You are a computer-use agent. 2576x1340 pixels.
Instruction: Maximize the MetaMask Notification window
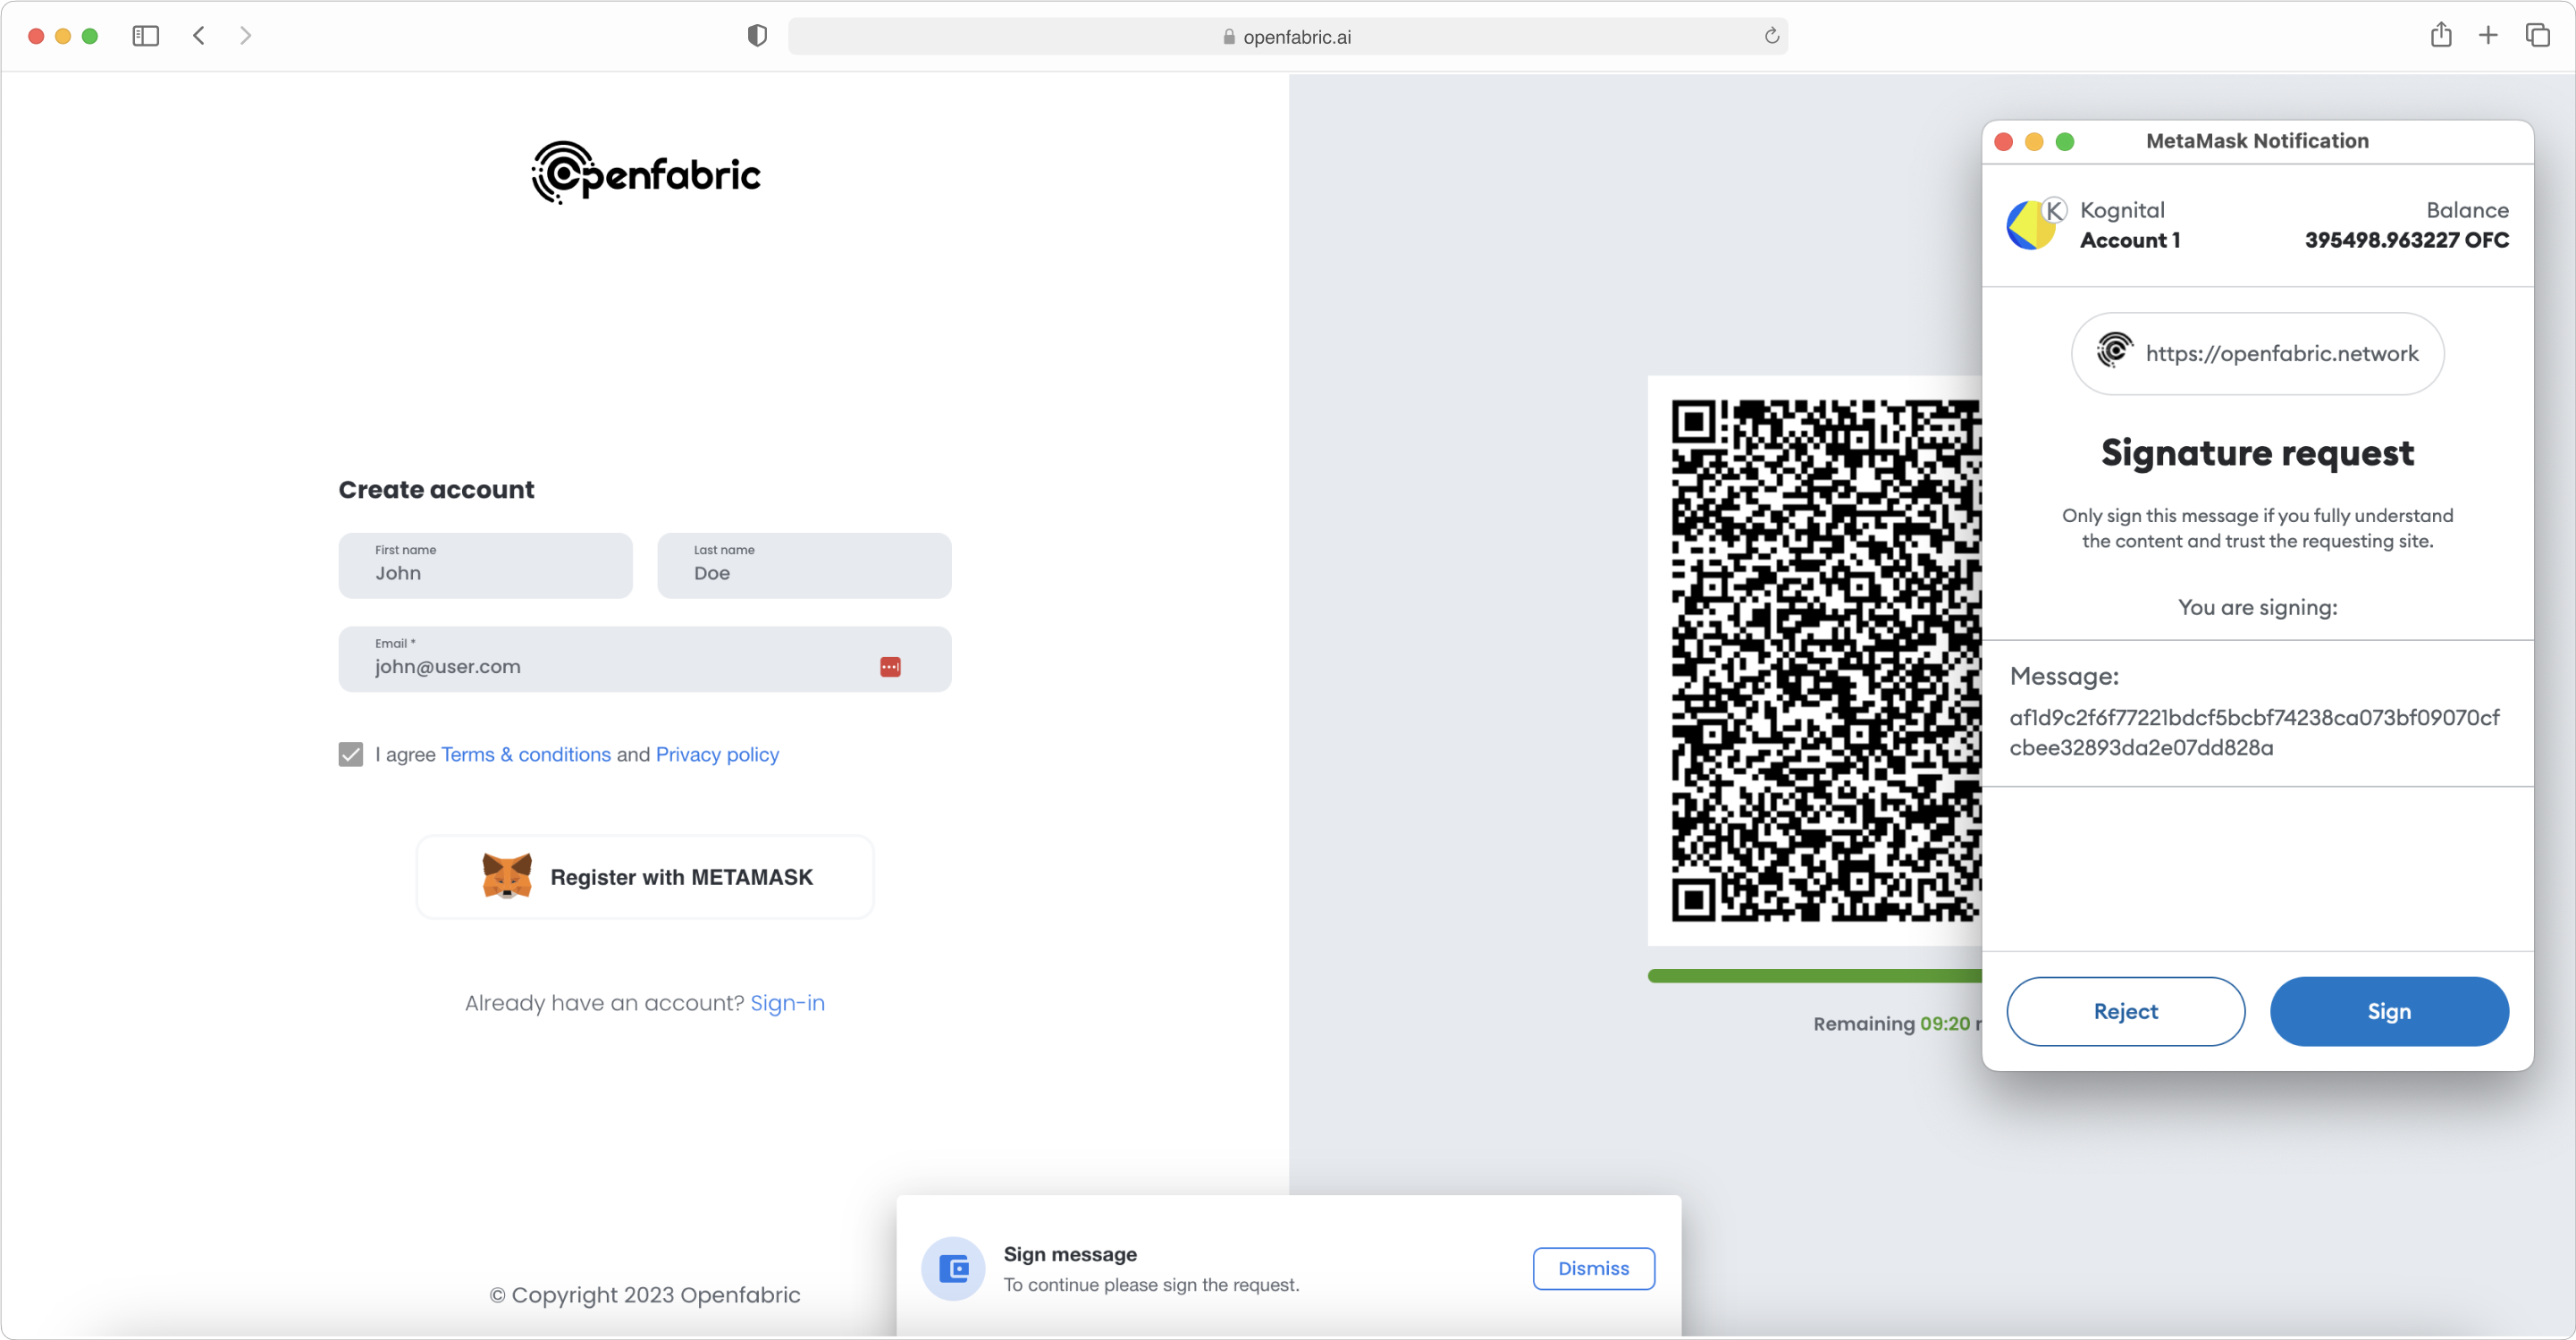point(2065,142)
